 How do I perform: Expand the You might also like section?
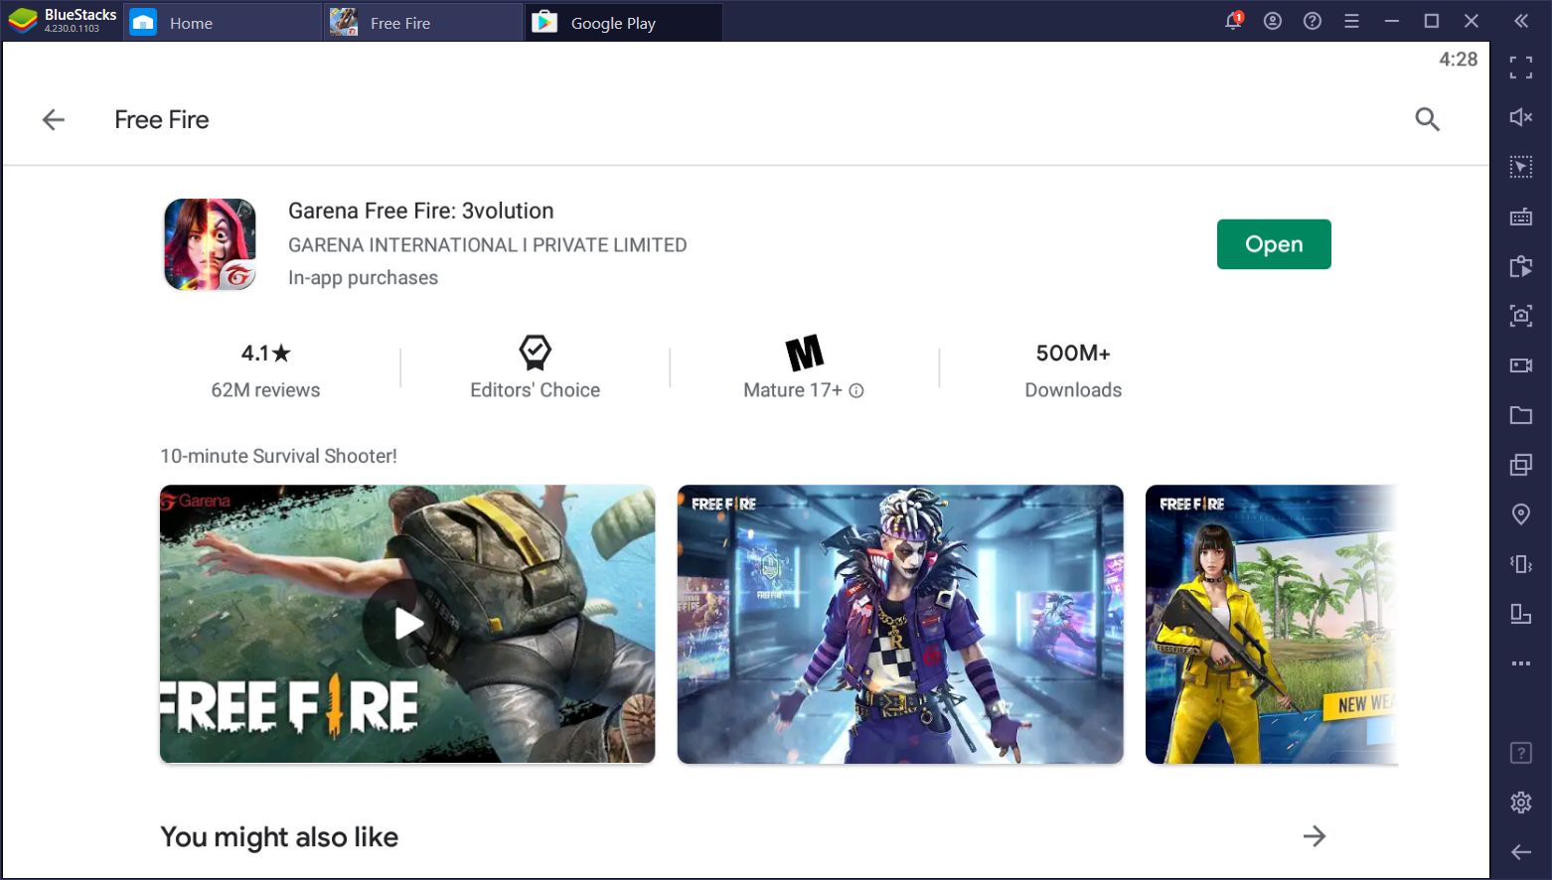[1315, 836]
